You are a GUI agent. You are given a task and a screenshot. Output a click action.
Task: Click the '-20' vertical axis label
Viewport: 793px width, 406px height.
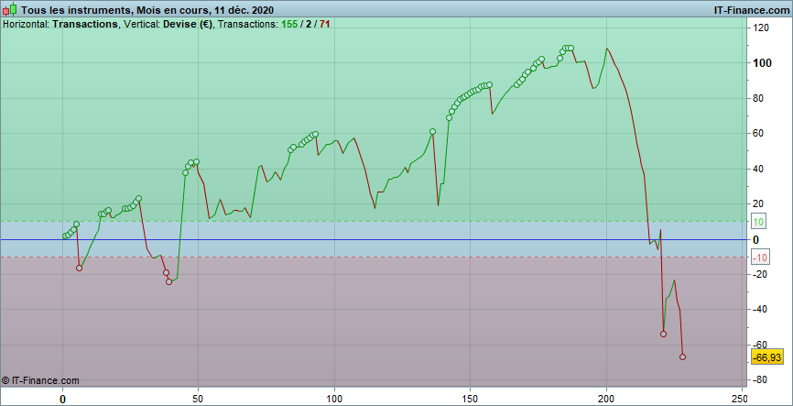pos(760,275)
